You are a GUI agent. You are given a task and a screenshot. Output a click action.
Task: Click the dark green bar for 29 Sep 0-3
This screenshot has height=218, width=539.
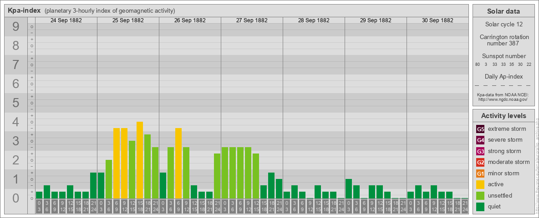[349, 188]
